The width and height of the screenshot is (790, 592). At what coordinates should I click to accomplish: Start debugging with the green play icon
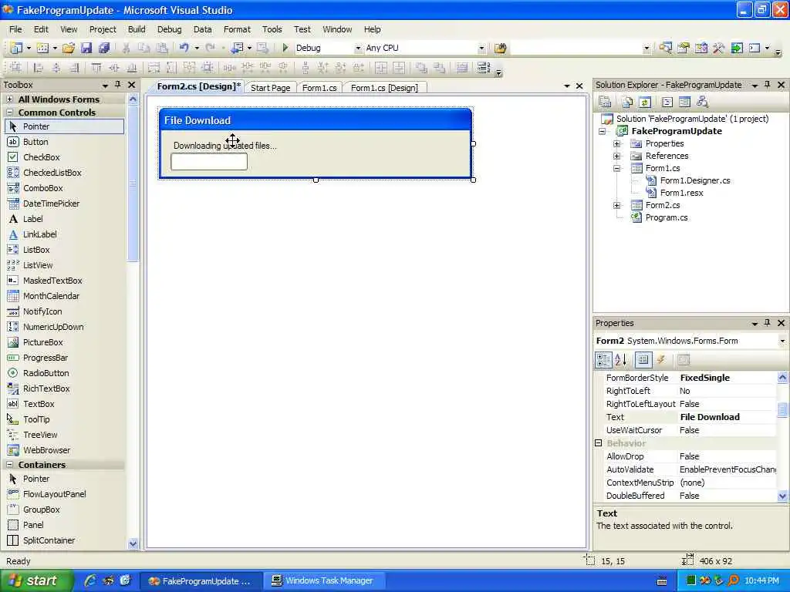285,48
